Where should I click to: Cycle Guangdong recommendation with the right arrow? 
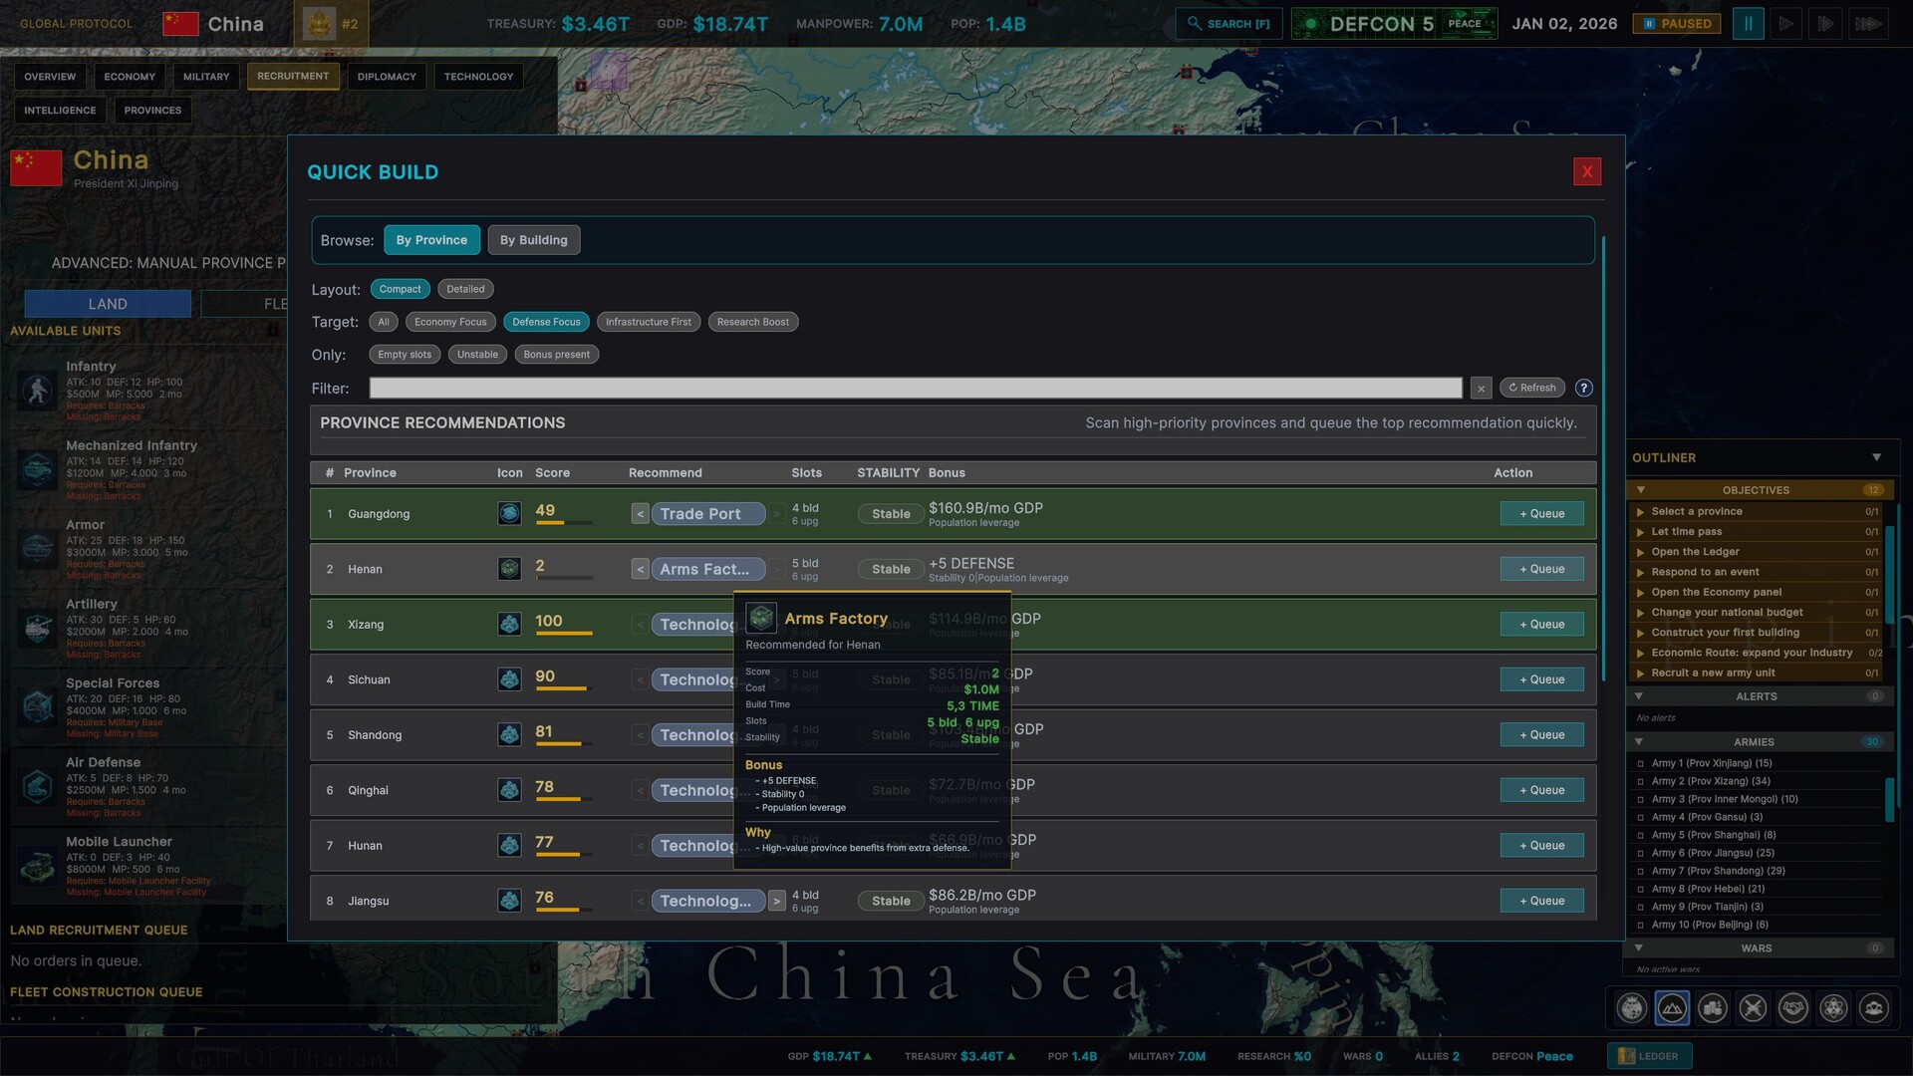coord(777,513)
